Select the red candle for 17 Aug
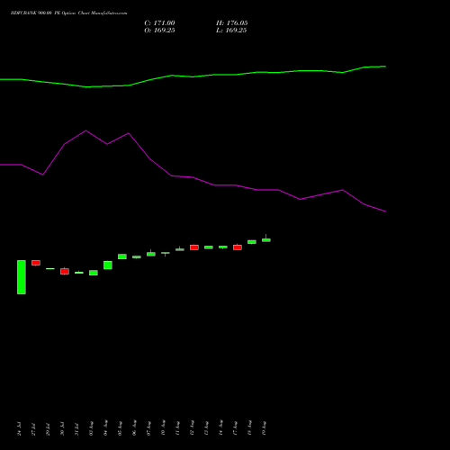The height and width of the screenshot is (450, 450). [x=238, y=247]
